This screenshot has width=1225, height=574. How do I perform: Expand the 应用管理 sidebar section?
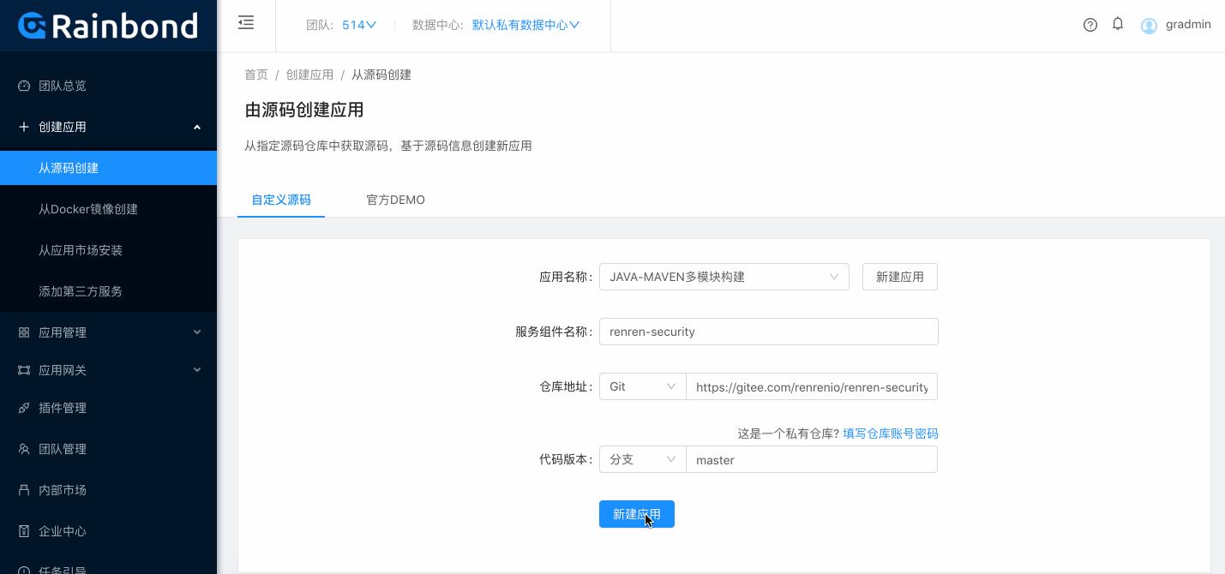(x=63, y=332)
